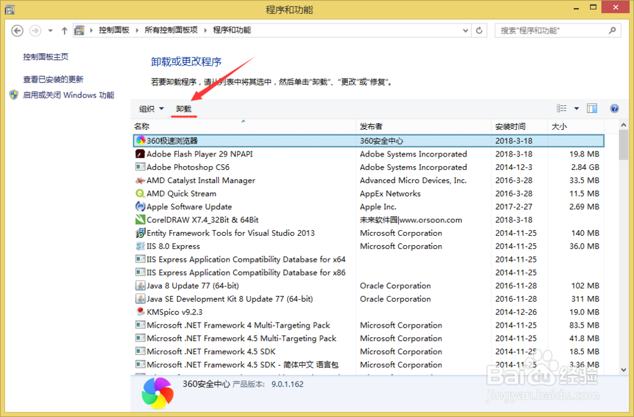The height and width of the screenshot is (417, 634).
Task: Select the Apple Software Update icon
Action: point(140,207)
